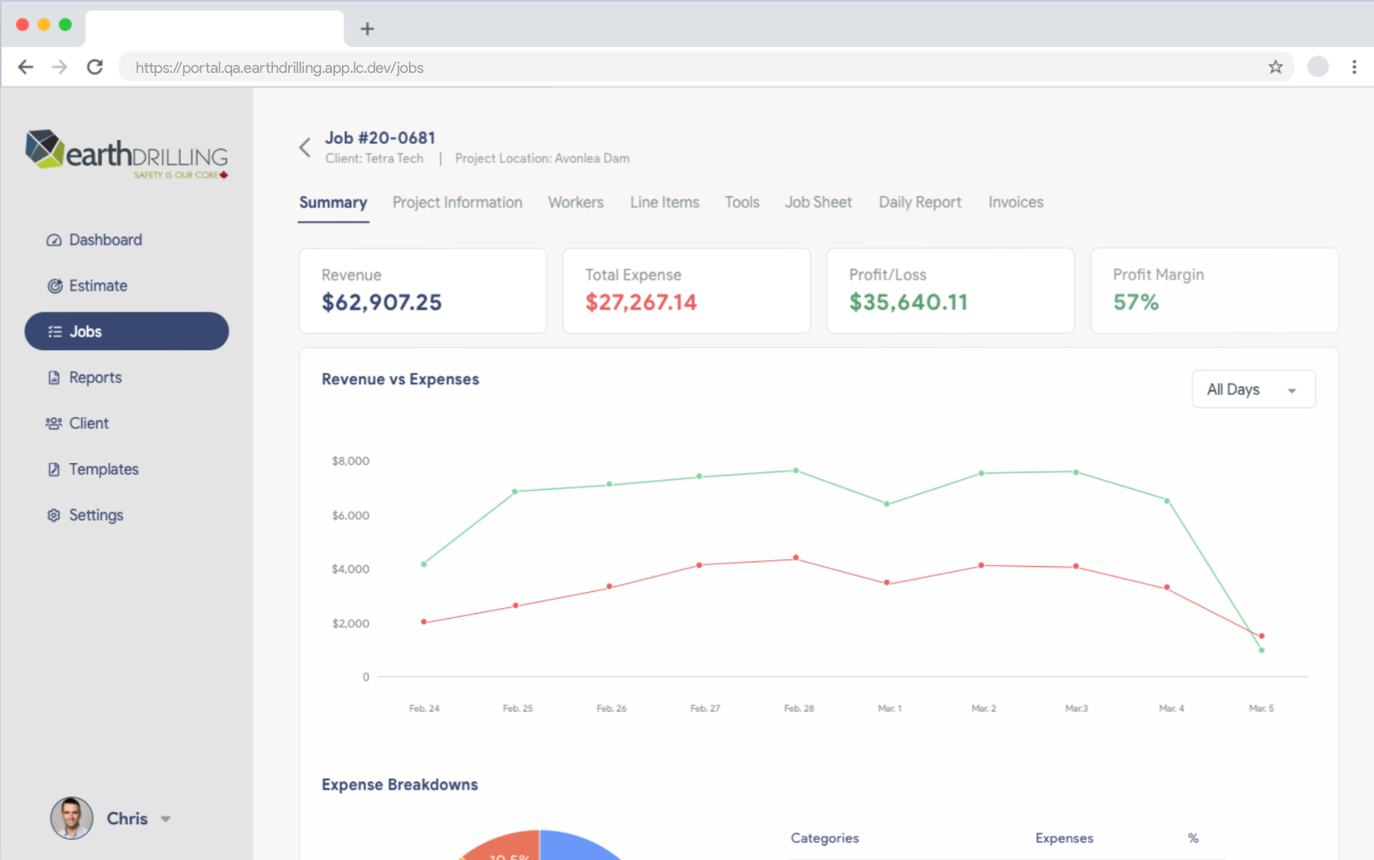1374x860 pixels.
Task: Click red expense point for Feb. 28
Action: tap(796, 558)
